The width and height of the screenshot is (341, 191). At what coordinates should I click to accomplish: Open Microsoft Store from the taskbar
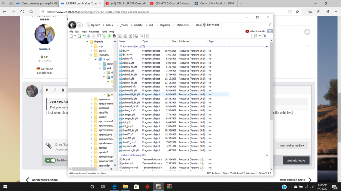tap(136, 187)
